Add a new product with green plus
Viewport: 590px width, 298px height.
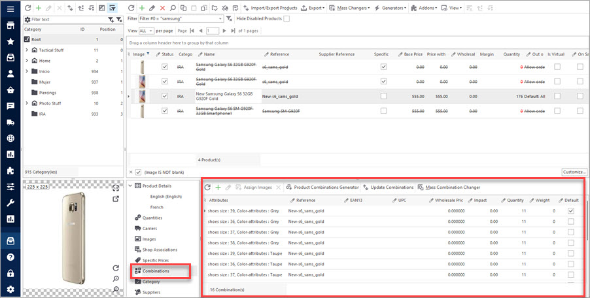click(142, 8)
